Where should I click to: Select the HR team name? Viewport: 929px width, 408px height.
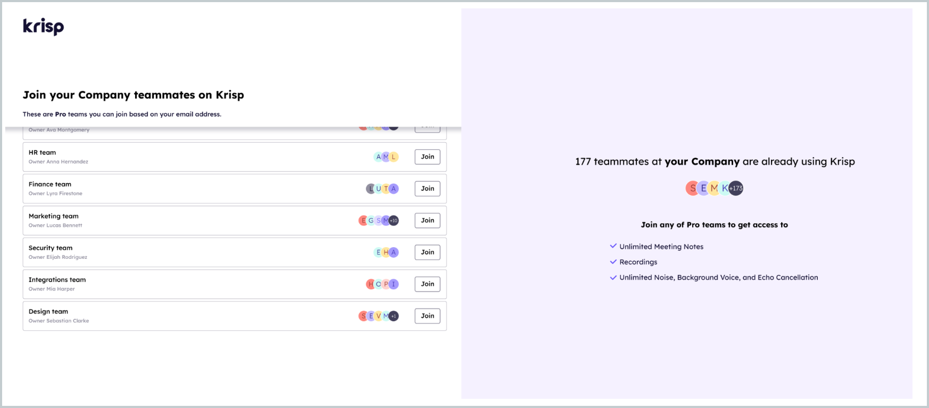coord(42,152)
